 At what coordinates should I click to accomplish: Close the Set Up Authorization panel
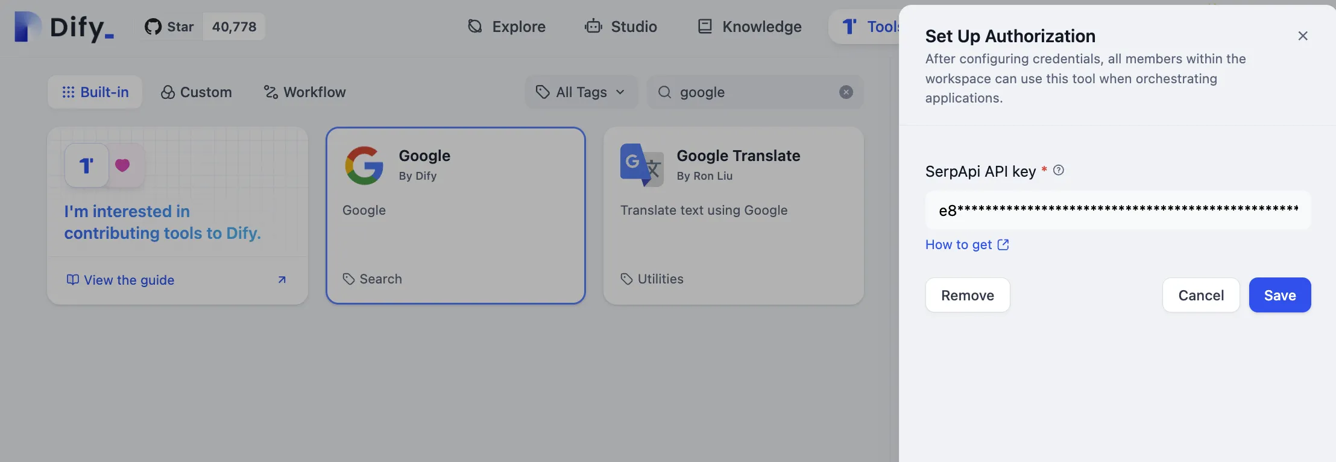pyautogui.click(x=1302, y=36)
